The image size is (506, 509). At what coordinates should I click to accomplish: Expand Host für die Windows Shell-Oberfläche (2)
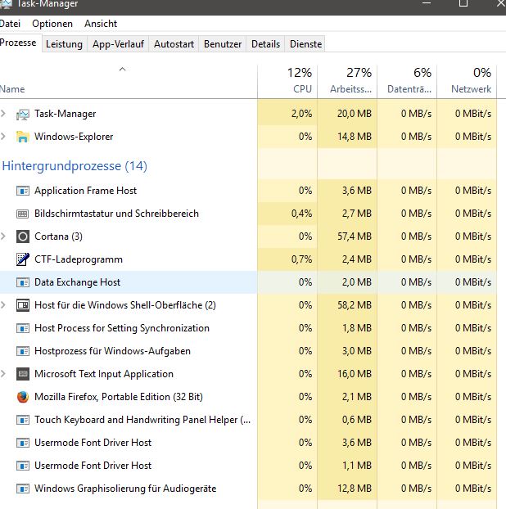(x=3, y=305)
